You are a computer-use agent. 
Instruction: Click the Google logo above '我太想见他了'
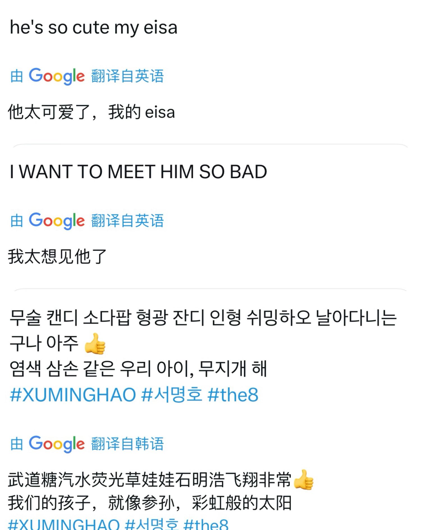tap(57, 221)
